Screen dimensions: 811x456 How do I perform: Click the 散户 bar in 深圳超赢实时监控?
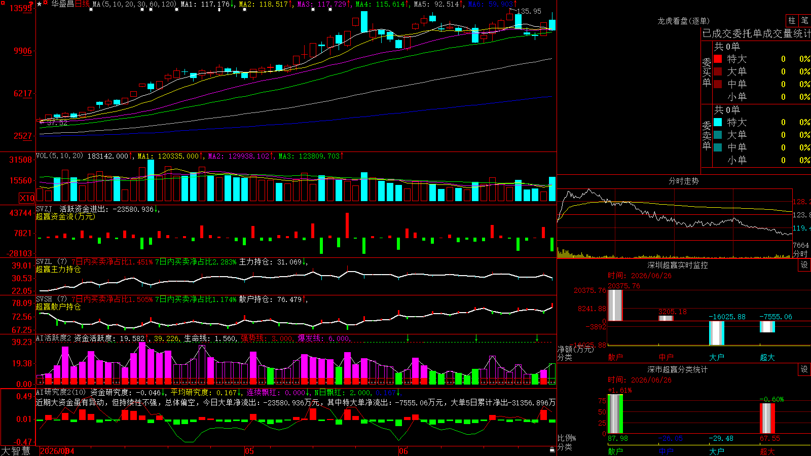coord(615,305)
